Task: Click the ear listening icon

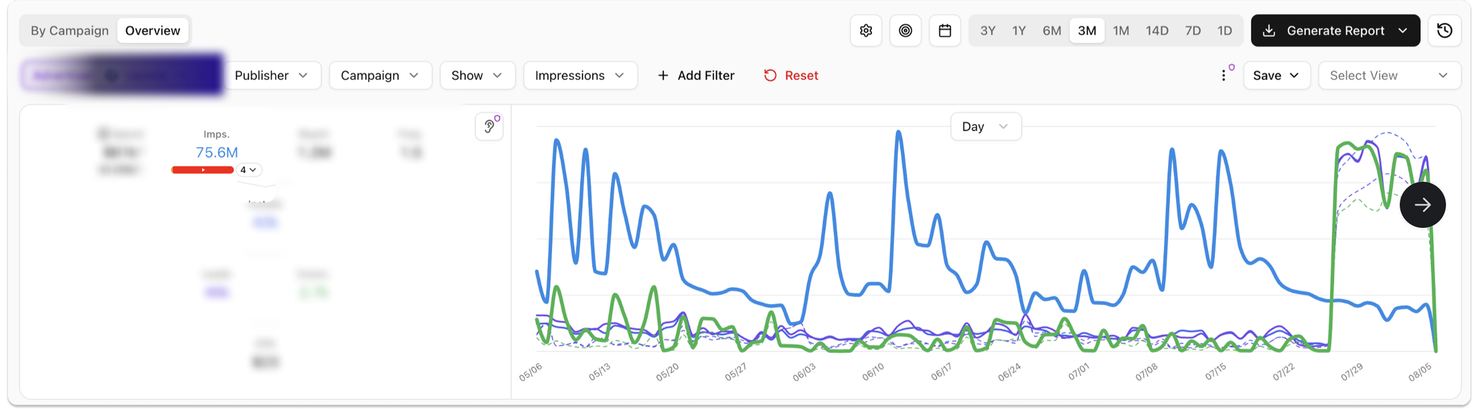Action: [489, 127]
